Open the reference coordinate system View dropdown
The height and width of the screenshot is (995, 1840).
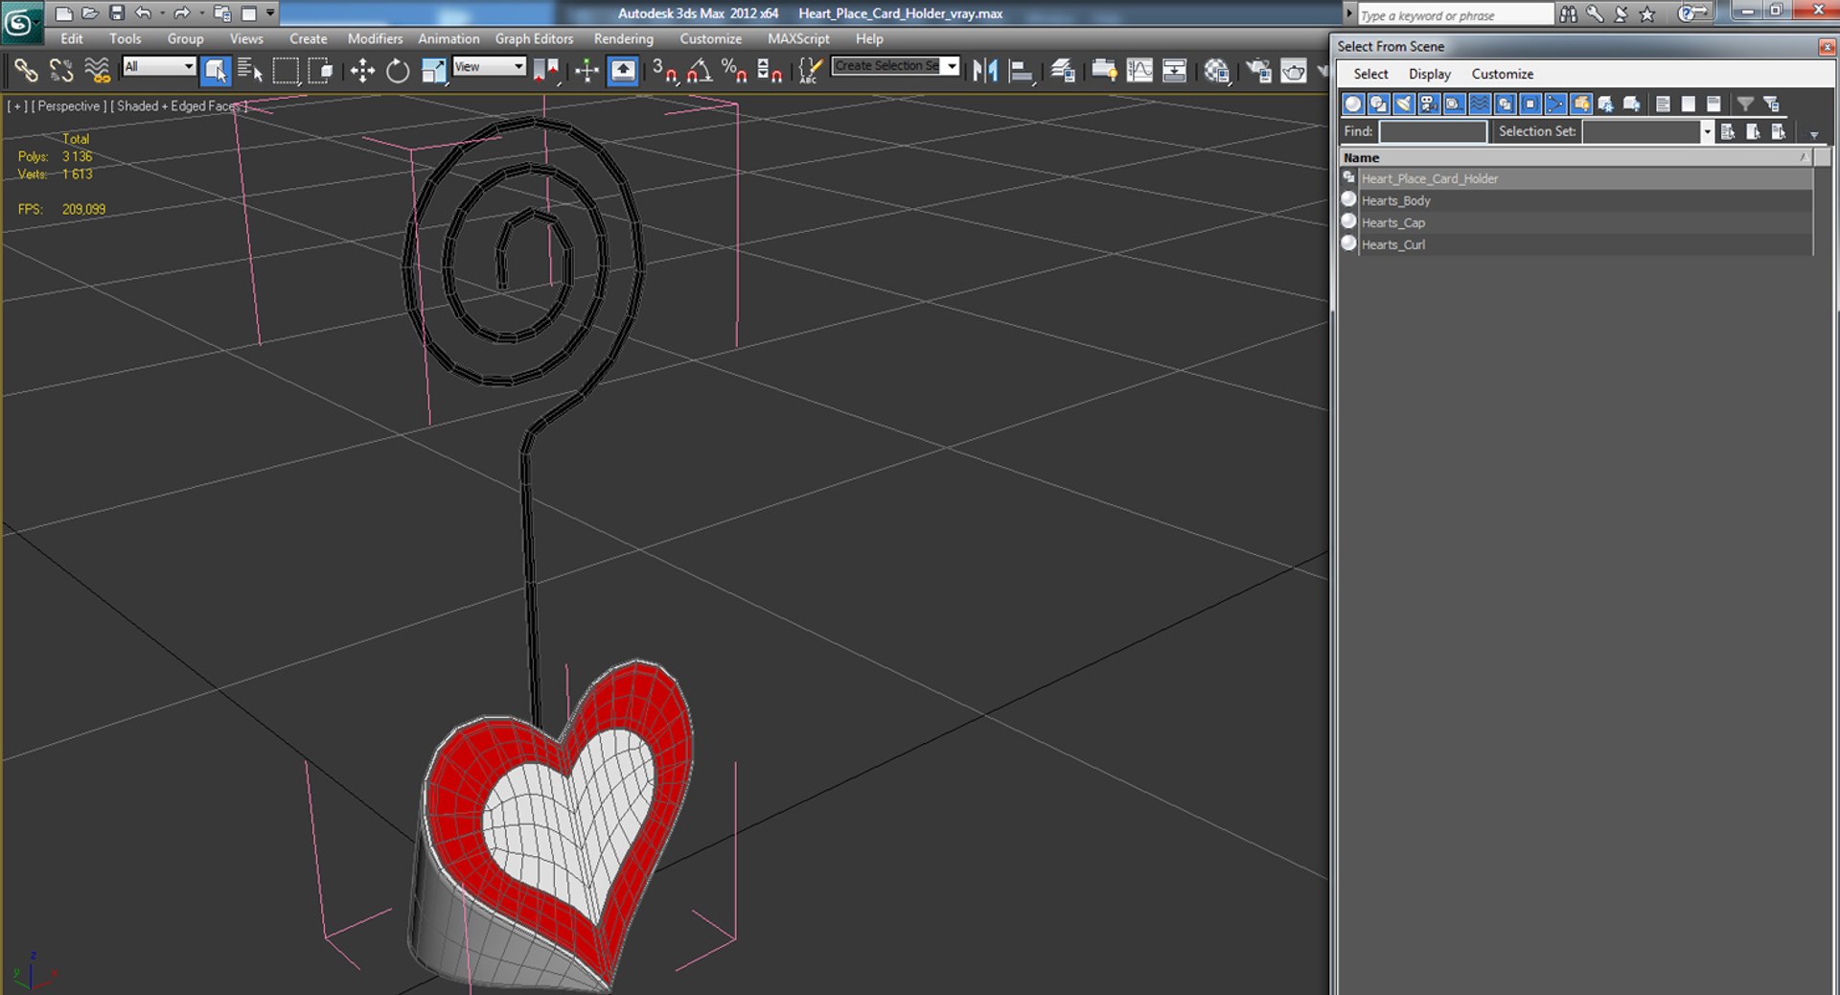489,66
